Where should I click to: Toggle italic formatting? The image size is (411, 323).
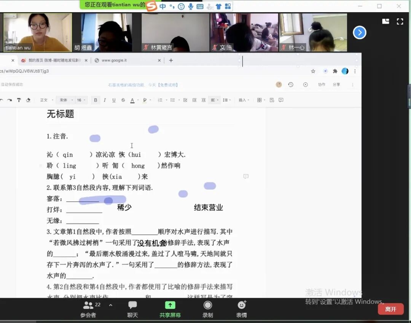click(105, 100)
